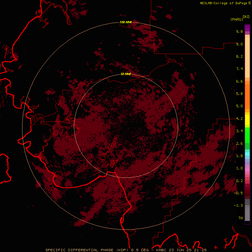Click the 0.2 scale value

pos(239,181)
